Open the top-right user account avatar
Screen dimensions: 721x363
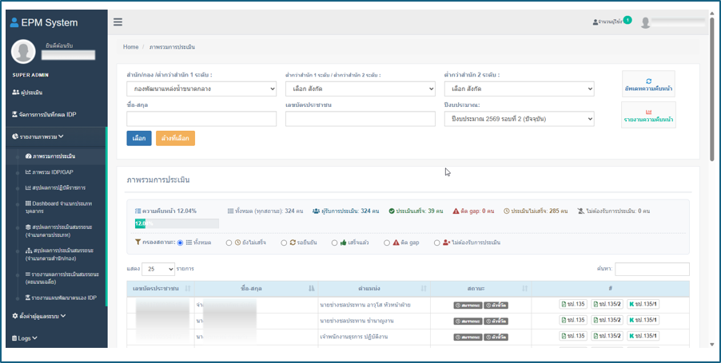pyautogui.click(x=646, y=22)
